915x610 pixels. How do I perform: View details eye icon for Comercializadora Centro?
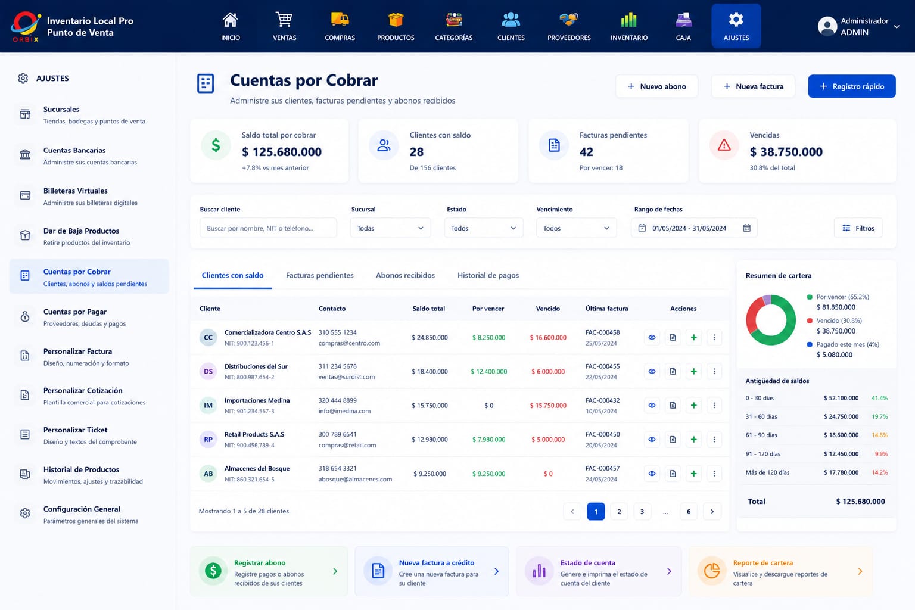click(x=652, y=337)
